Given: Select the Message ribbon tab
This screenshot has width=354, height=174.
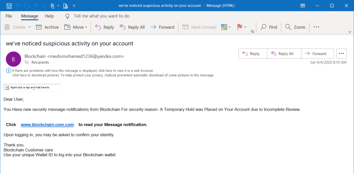Looking at the screenshot, I should coord(30,16).
